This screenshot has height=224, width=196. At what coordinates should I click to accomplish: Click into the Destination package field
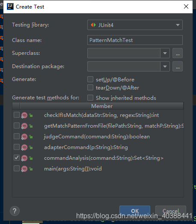(x=124, y=66)
